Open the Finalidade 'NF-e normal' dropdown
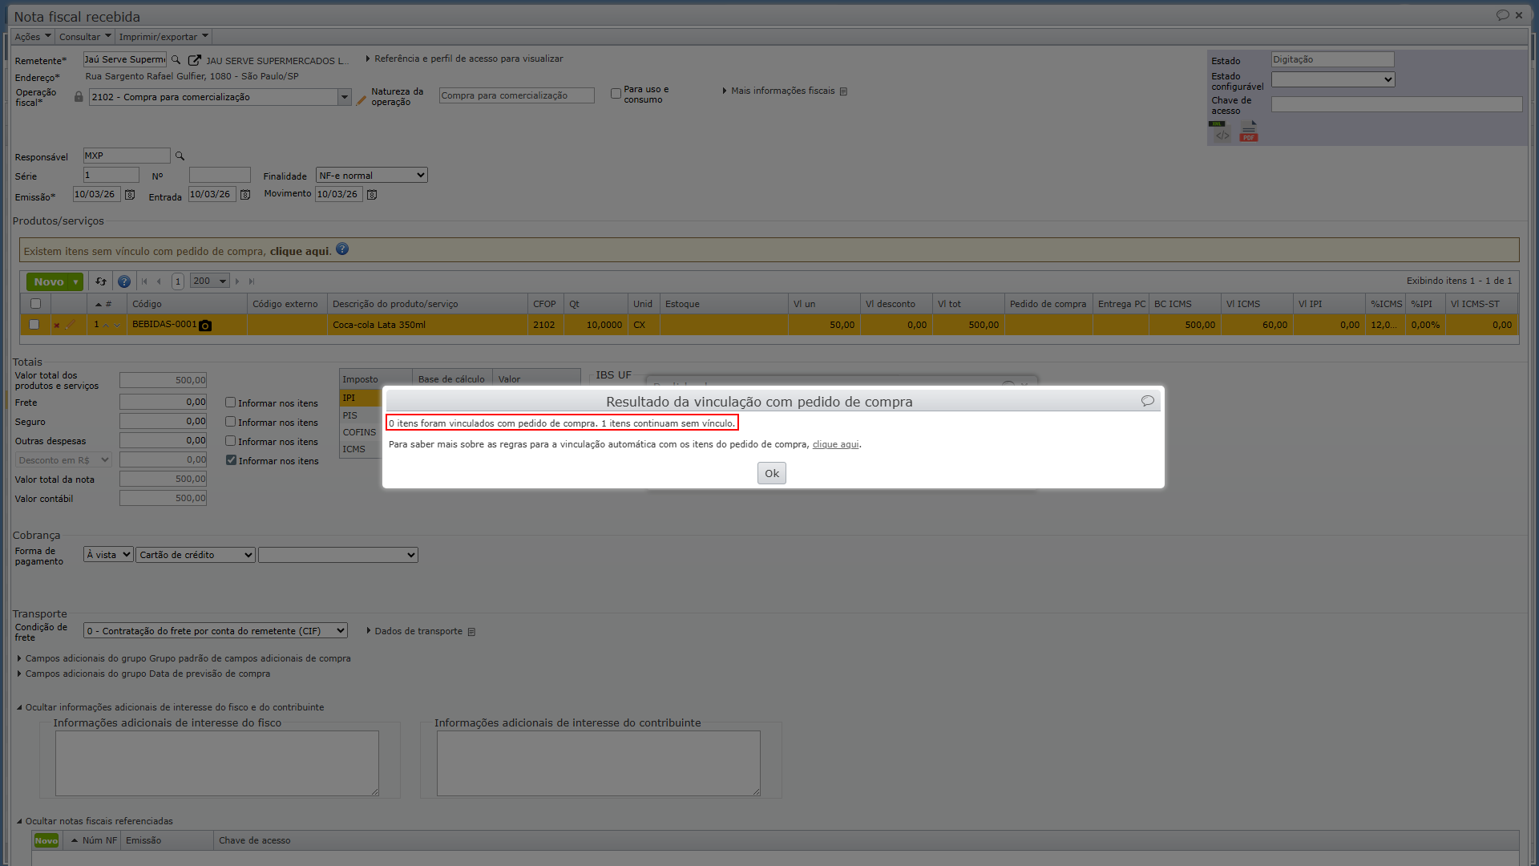1539x866 pixels. coord(372,176)
